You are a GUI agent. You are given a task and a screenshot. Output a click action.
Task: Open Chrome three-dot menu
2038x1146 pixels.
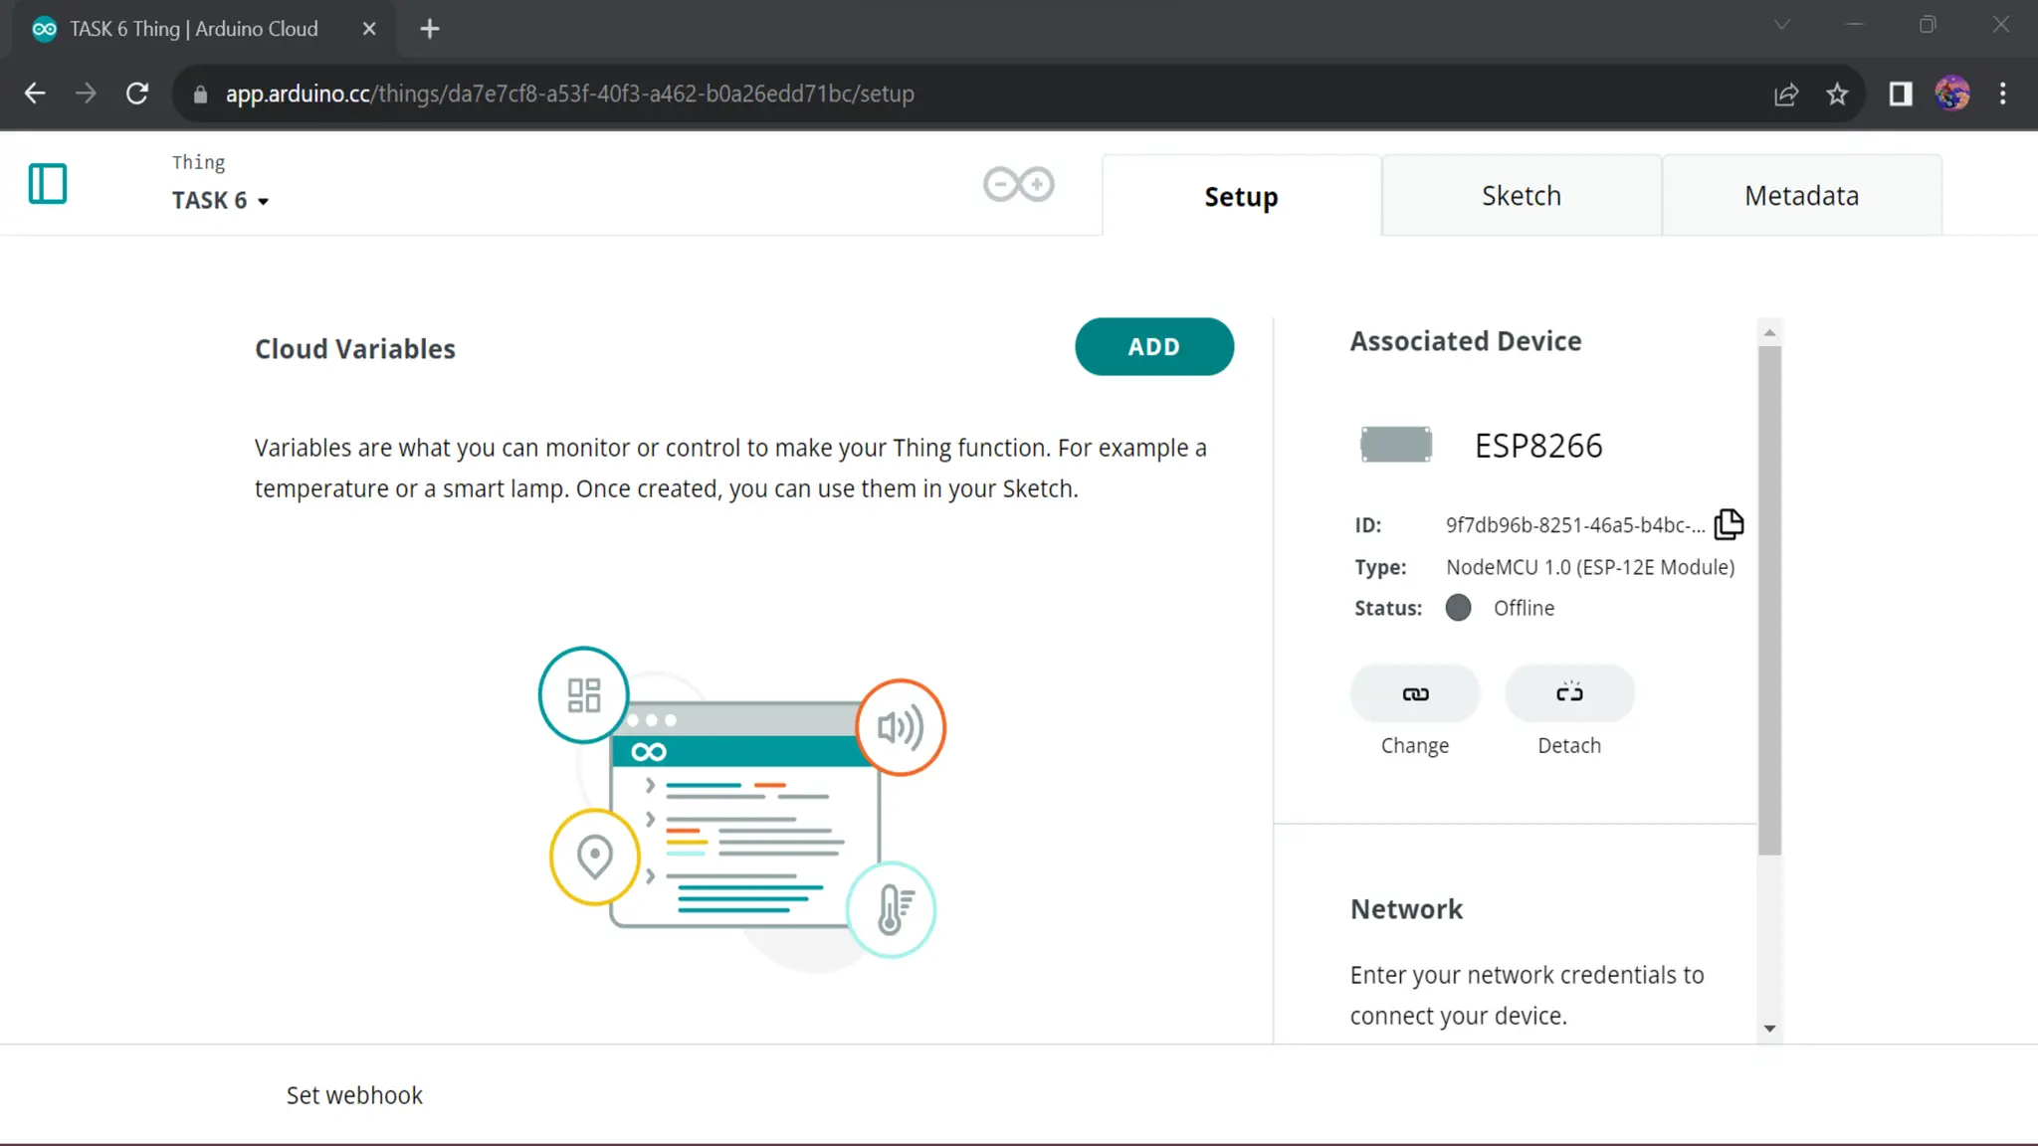point(2003,94)
